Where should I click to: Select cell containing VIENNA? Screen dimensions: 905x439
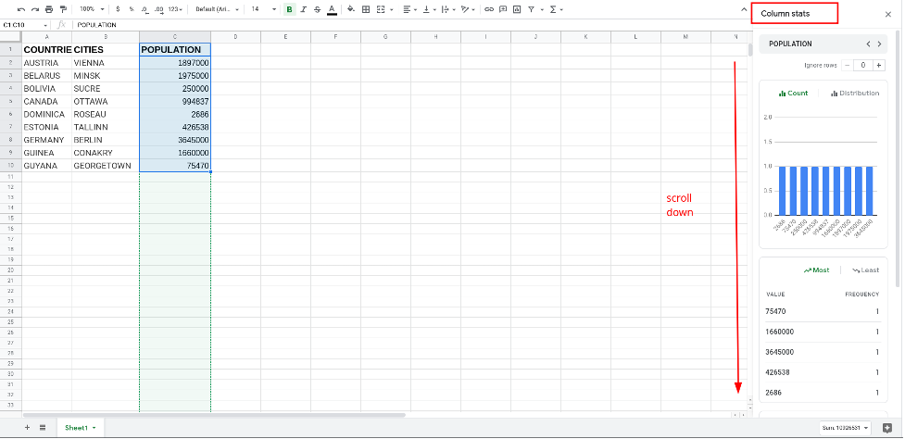(x=106, y=63)
